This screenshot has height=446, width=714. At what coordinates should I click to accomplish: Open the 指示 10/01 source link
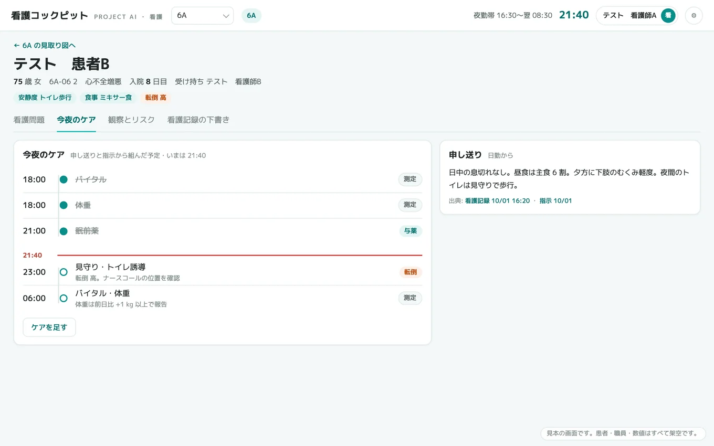(x=555, y=201)
